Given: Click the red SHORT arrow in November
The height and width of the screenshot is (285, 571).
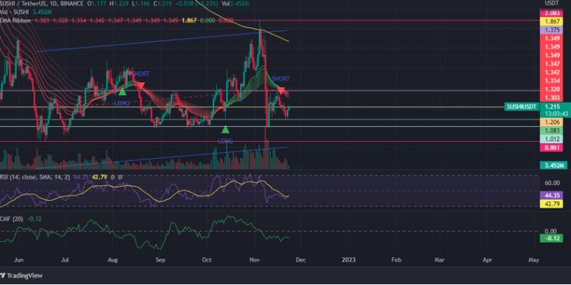Looking at the screenshot, I should pyautogui.click(x=281, y=91).
